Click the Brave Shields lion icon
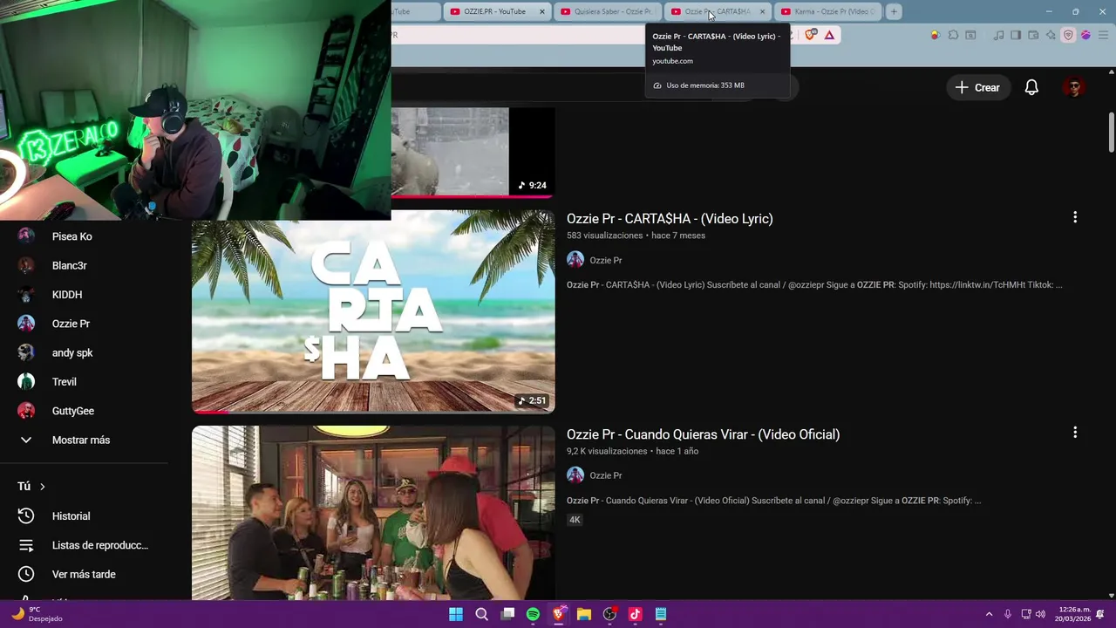The width and height of the screenshot is (1116, 628). click(x=811, y=35)
